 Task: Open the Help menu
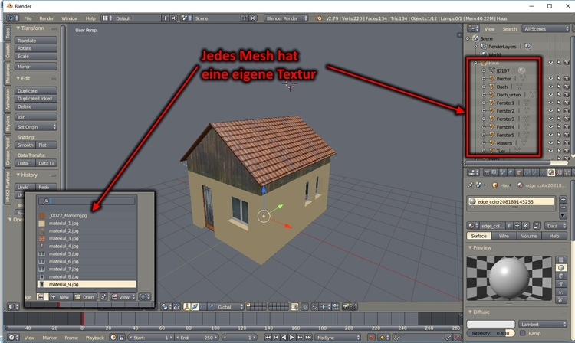(90, 18)
